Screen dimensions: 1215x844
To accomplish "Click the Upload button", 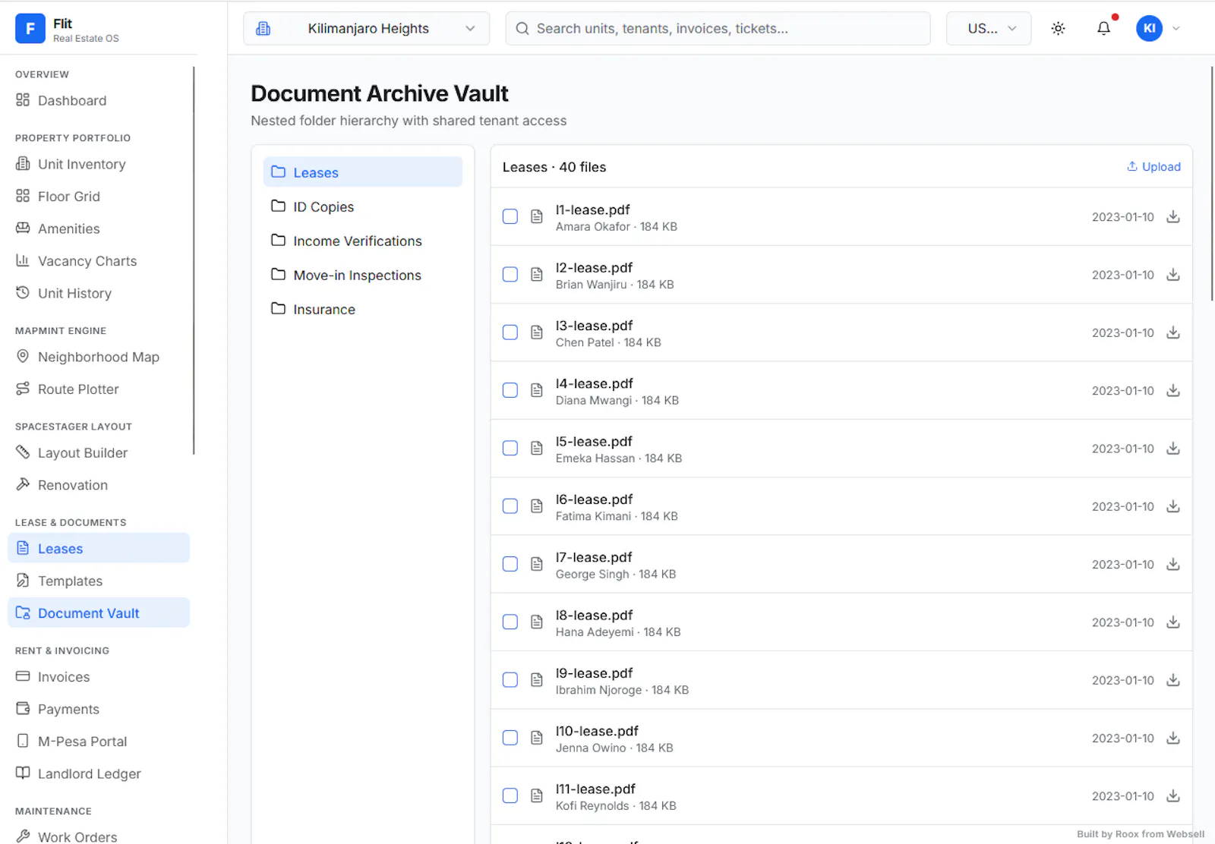I will [1153, 167].
